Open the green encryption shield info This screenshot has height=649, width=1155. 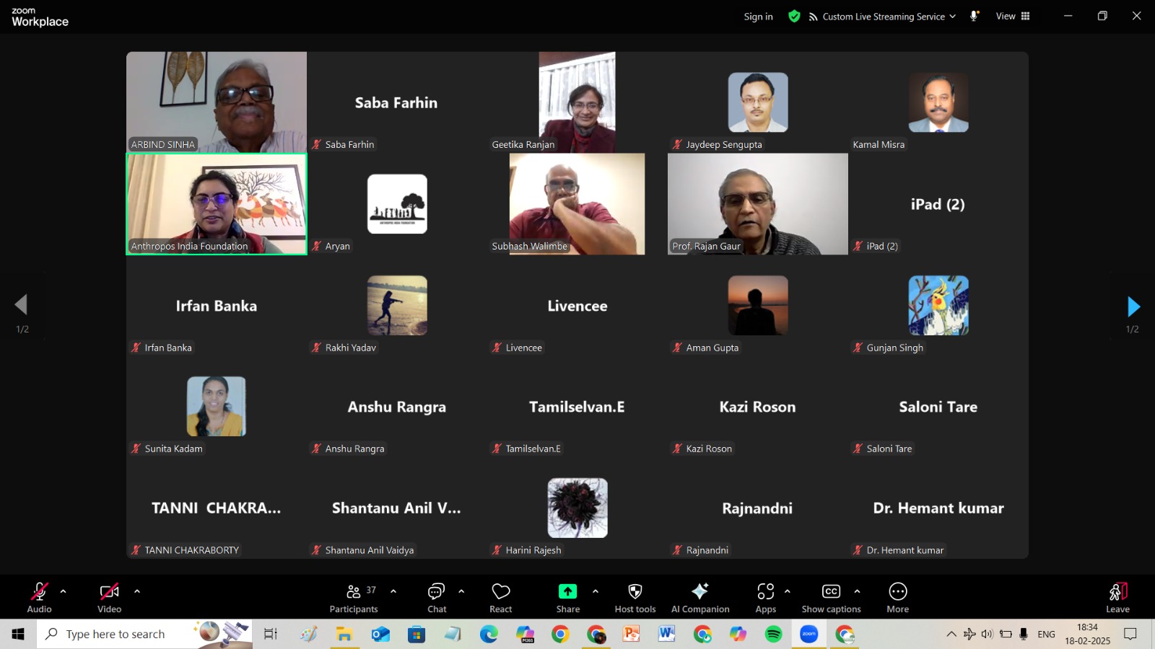(794, 16)
